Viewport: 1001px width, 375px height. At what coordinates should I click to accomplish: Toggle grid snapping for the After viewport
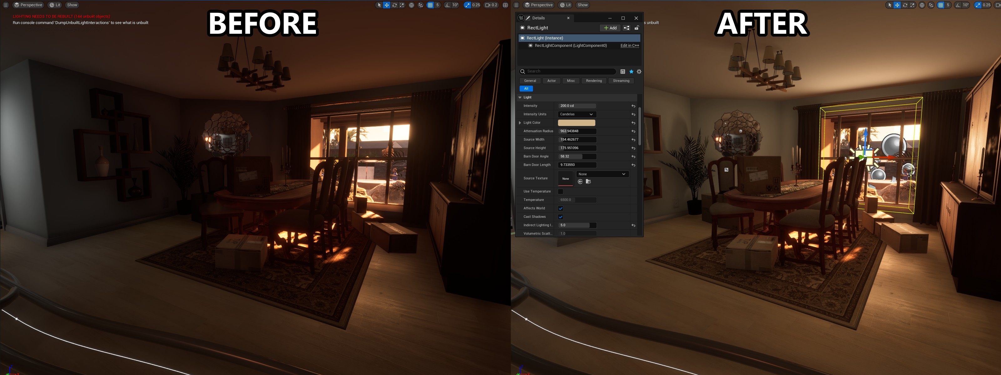coord(940,5)
